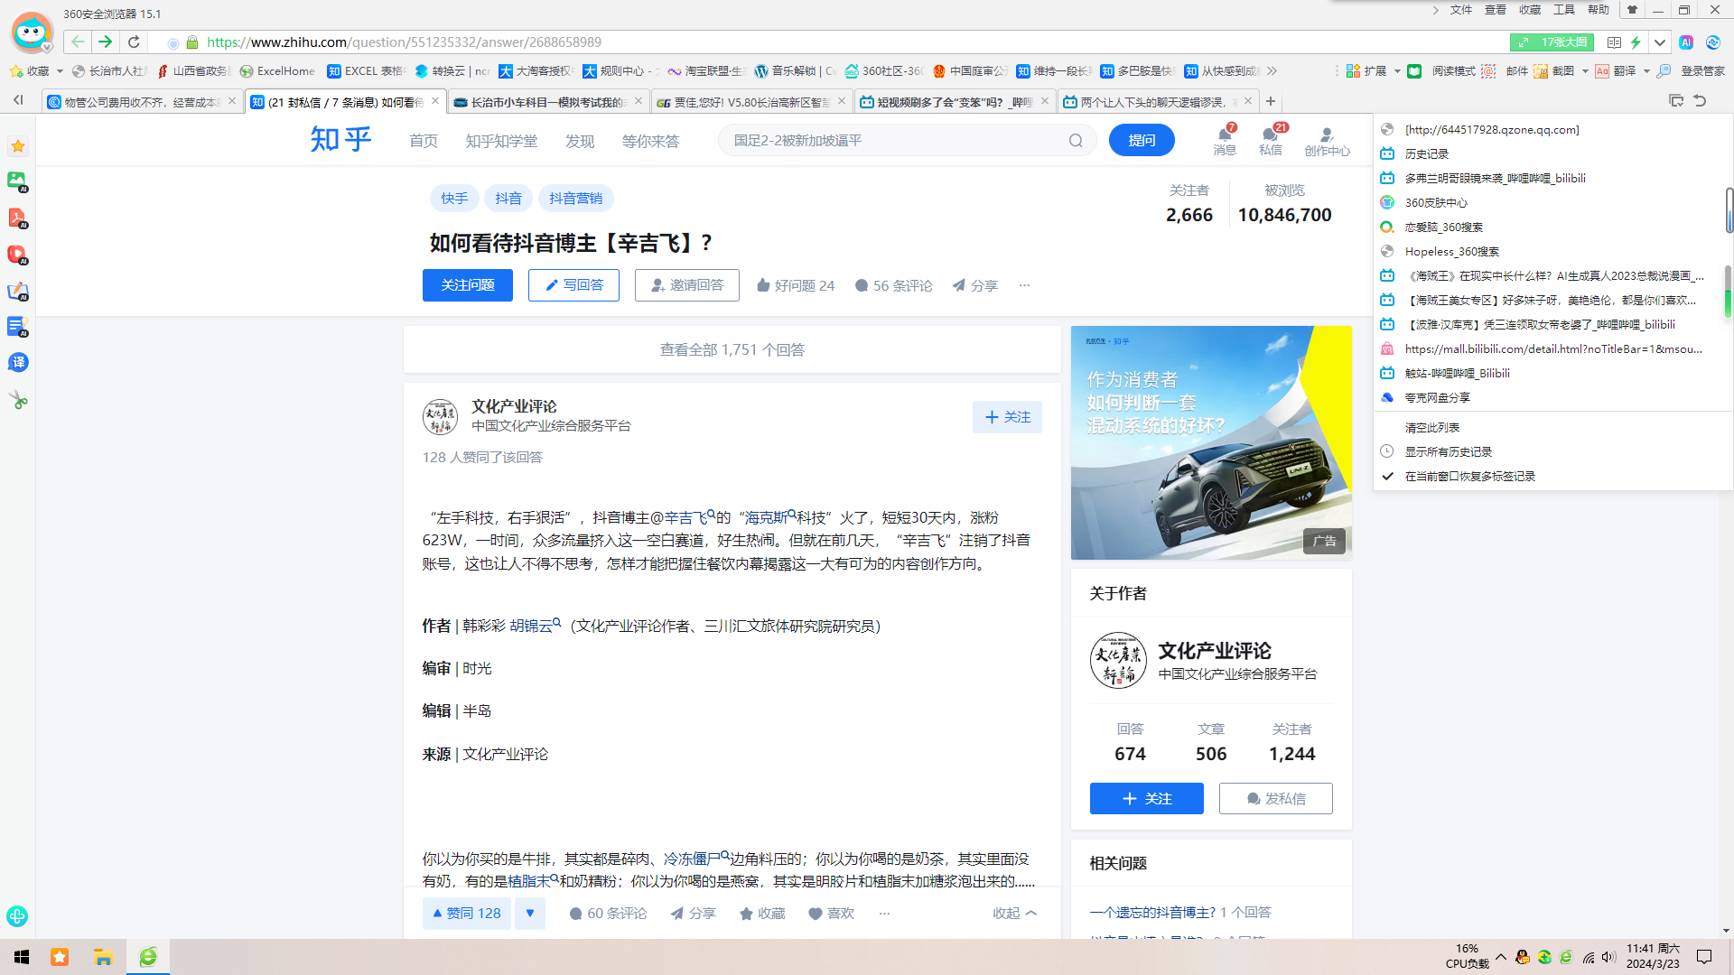Follow author with the 关注 button beside answer
This screenshot has width=1734, height=975.
pyautogui.click(x=1007, y=417)
